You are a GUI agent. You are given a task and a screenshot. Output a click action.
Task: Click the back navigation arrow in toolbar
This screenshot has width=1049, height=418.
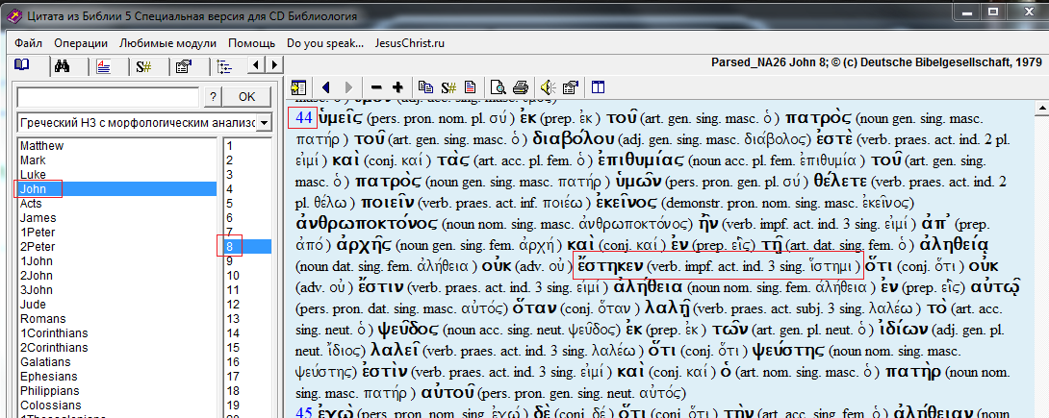[x=325, y=87]
